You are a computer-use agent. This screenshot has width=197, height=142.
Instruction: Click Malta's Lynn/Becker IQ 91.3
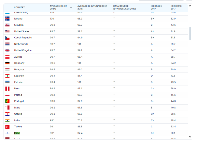tap(79, 107)
